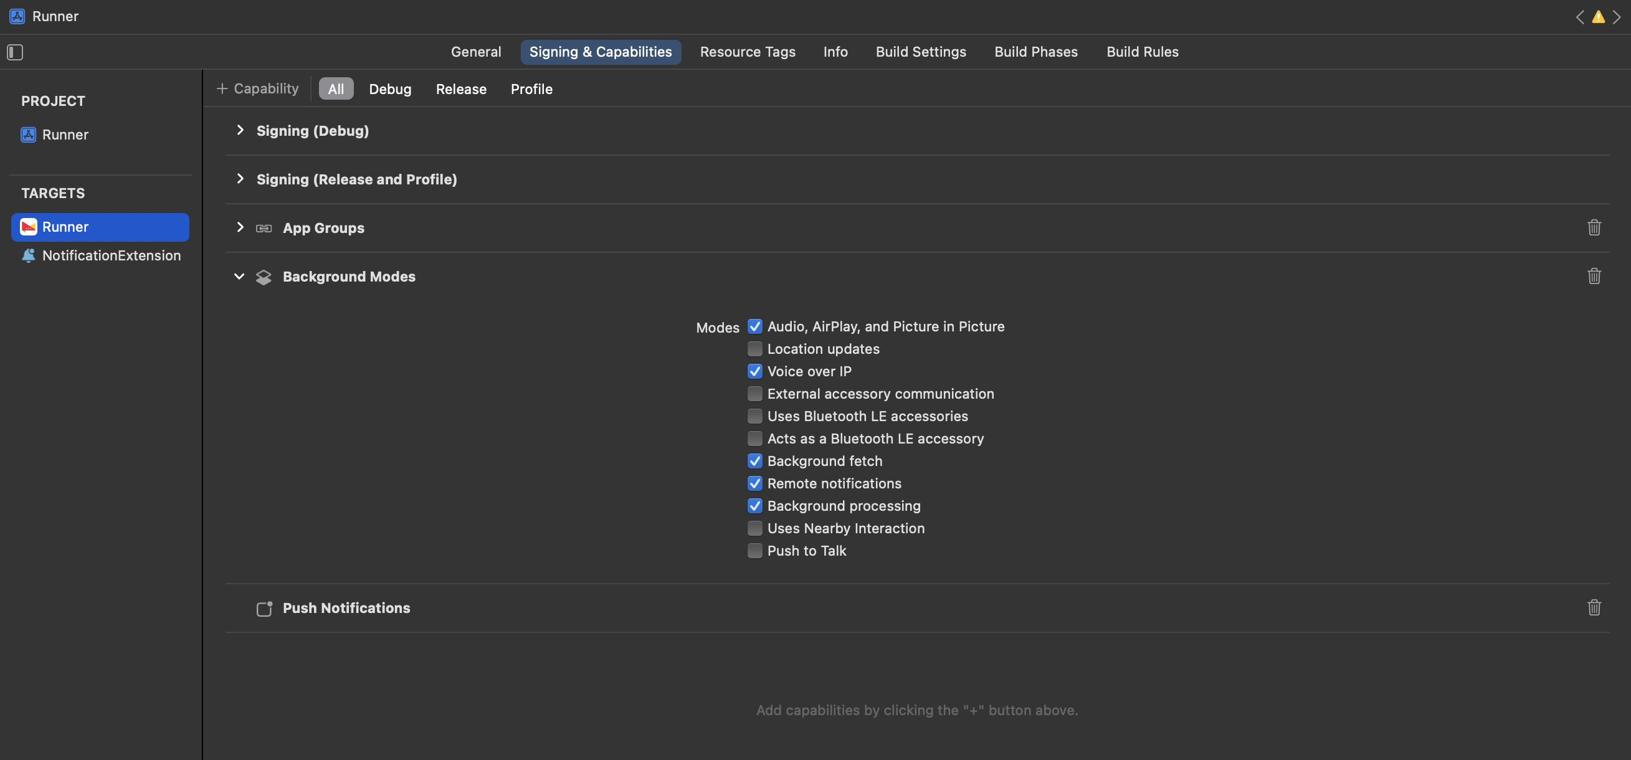Go to next issue with right arrow
Viewport: 1631px width, 760px height.
(x=1617, y=17)
